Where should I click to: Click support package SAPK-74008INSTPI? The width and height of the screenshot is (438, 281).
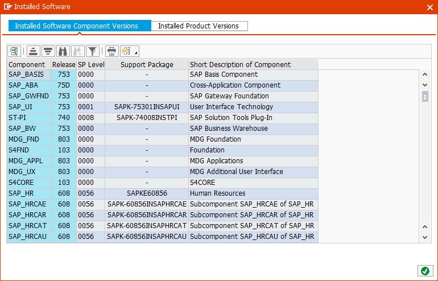pyautogui.click(x=147, y=118)
